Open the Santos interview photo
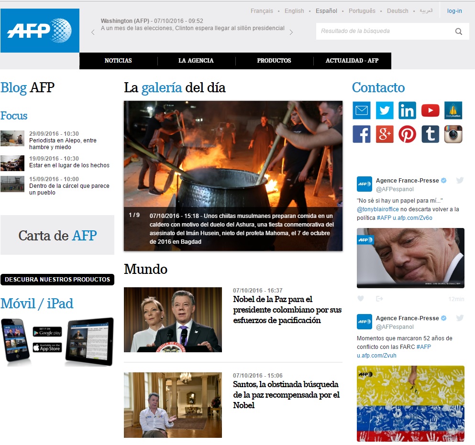475x445 pixels. 173,405
